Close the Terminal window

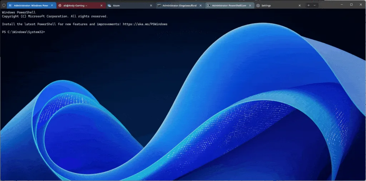pos(361,5)
